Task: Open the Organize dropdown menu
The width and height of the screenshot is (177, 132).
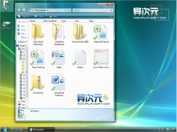Action: pos(25,16)
